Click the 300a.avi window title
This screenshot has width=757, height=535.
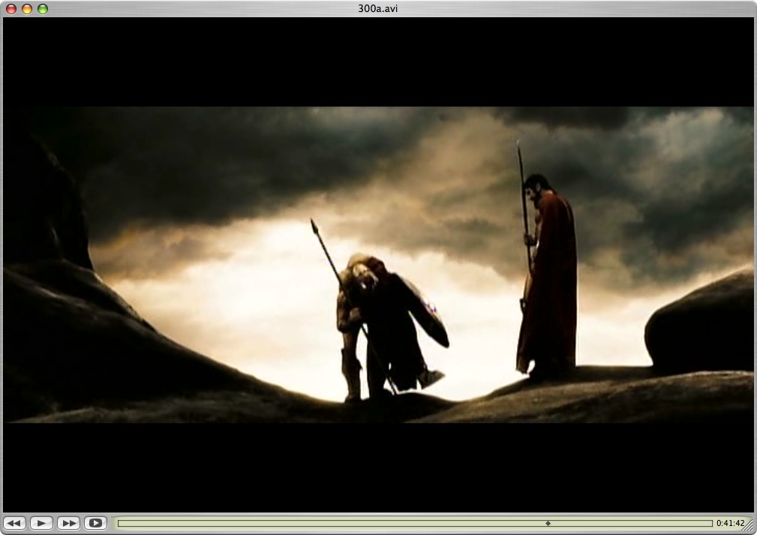(378, 8)
